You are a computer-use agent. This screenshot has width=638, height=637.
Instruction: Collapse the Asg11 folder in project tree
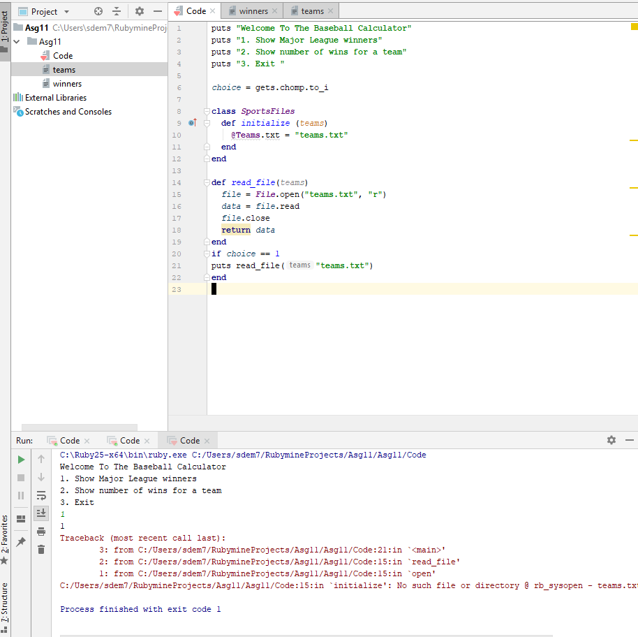(17, 42)
